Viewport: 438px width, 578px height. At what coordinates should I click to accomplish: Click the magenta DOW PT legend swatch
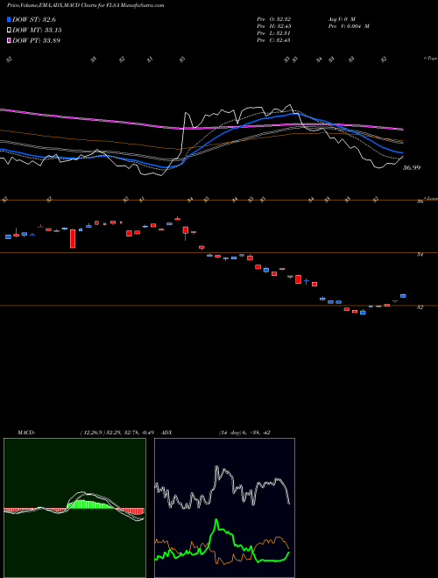[x=9, y=40]
